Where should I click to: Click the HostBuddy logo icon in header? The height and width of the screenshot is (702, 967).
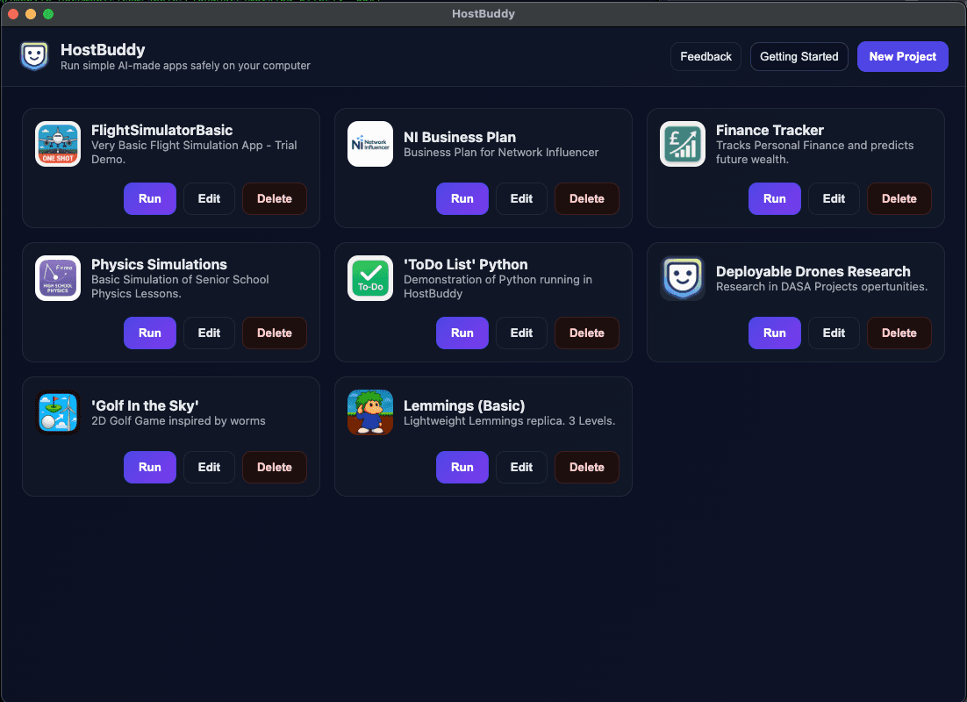coord(34,56)
